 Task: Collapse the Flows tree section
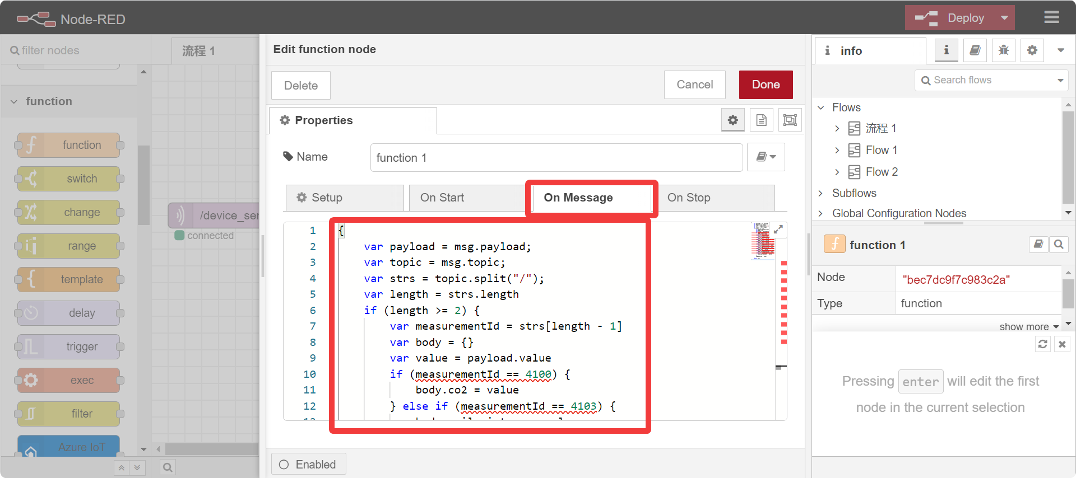click(821, 107)
